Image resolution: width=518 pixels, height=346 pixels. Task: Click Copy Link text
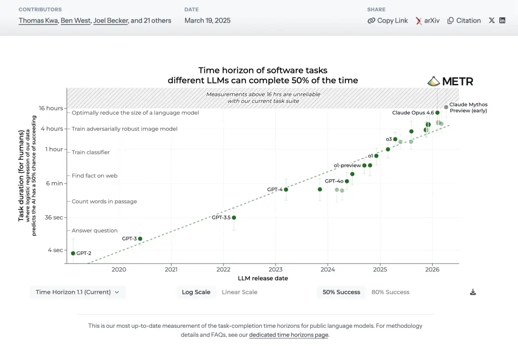pos(392,21)
